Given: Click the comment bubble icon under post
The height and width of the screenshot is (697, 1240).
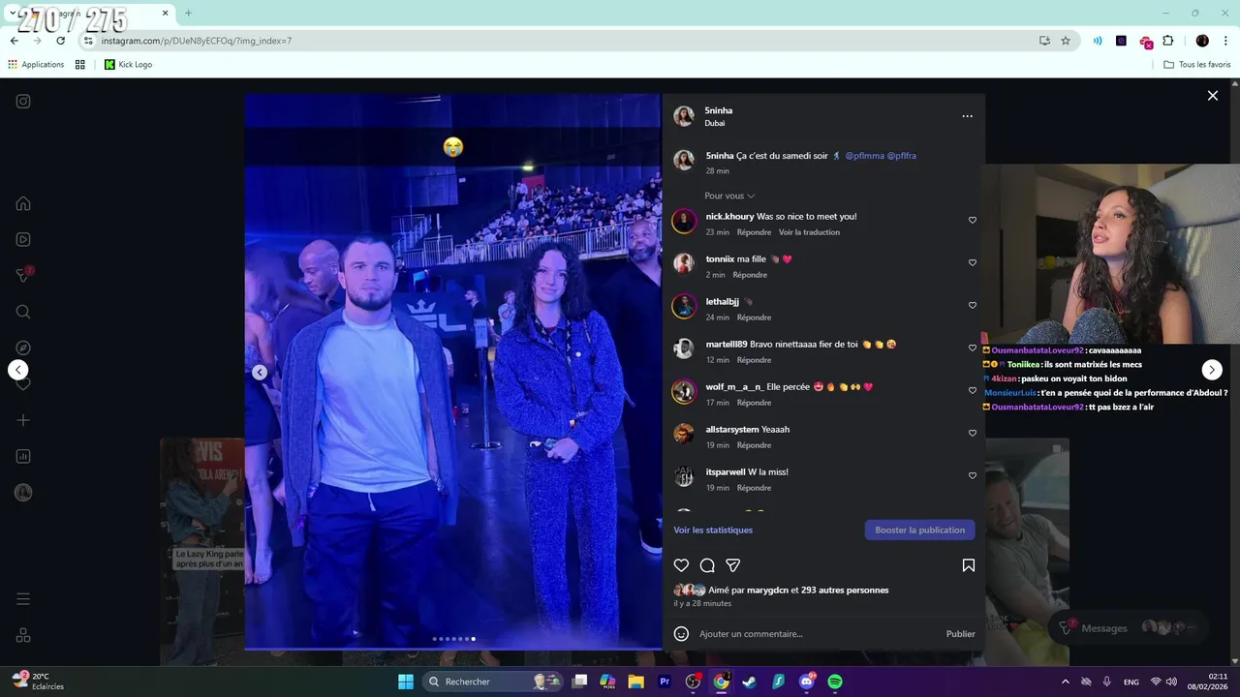Looking at the screenshot, I should point(707,565).
